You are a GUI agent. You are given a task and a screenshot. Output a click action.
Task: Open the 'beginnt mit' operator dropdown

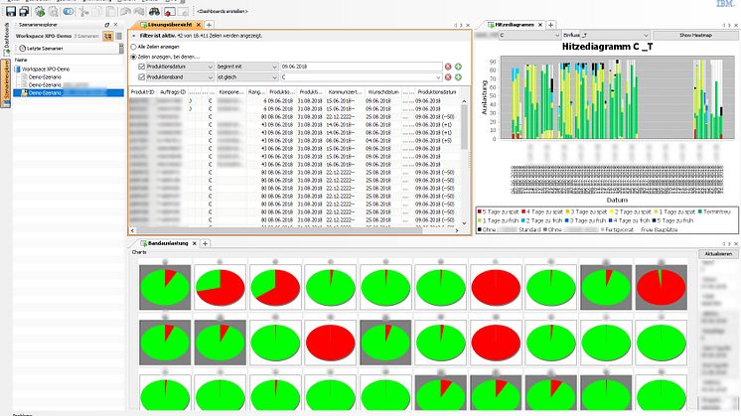coord(274,67)
